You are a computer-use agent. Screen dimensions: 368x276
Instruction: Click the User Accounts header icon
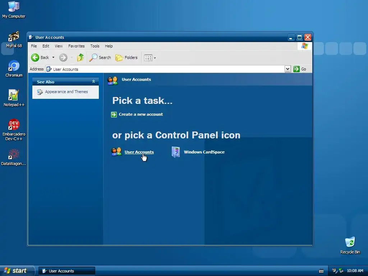pyautogui.click(x=112, y=80)
